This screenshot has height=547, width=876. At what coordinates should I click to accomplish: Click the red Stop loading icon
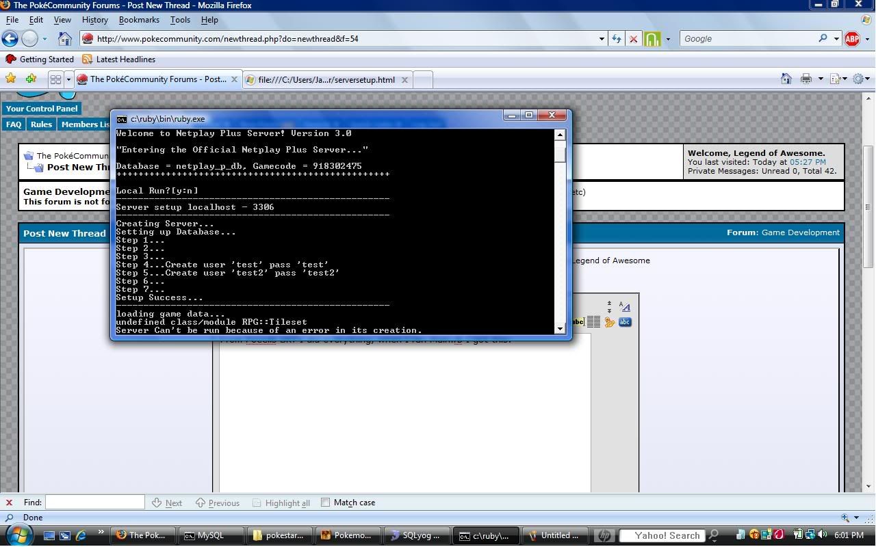634,39
